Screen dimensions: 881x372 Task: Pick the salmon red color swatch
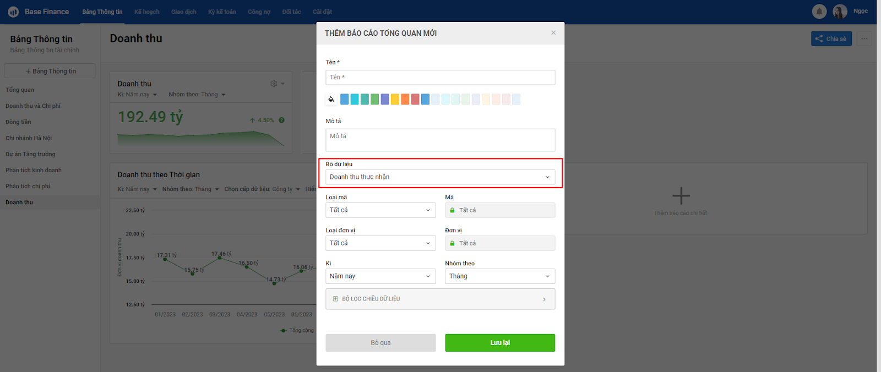point(415,99)
